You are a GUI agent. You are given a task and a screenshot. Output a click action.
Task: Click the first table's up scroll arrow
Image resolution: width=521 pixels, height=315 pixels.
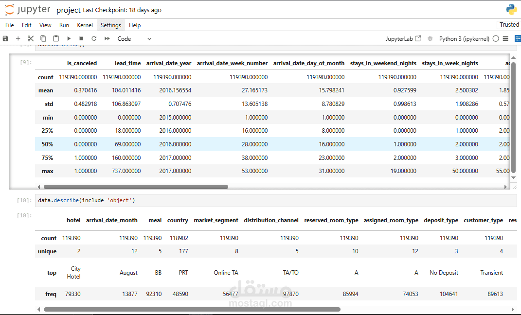pyautogui.click(x=513, y=58)
